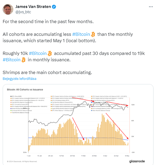The width and height of the screenshot is (154, 165).
Task: Open James Van Straten display name link
Action: [33, 7]
